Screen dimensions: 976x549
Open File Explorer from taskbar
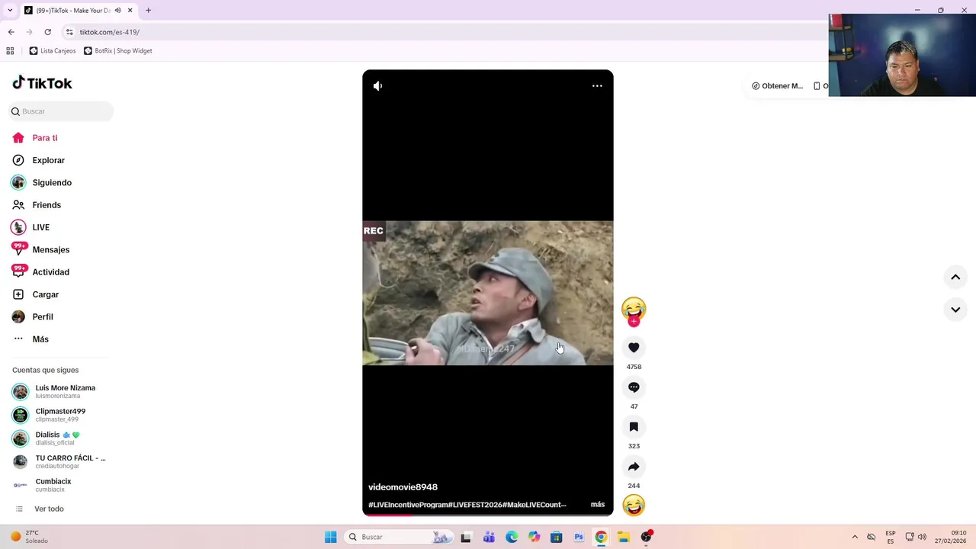click(623, 537)
